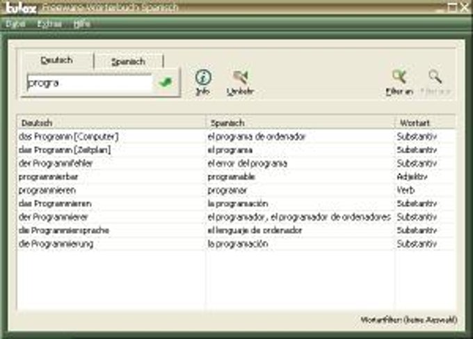Click the tulox logo in title bar

pos(21,8)
